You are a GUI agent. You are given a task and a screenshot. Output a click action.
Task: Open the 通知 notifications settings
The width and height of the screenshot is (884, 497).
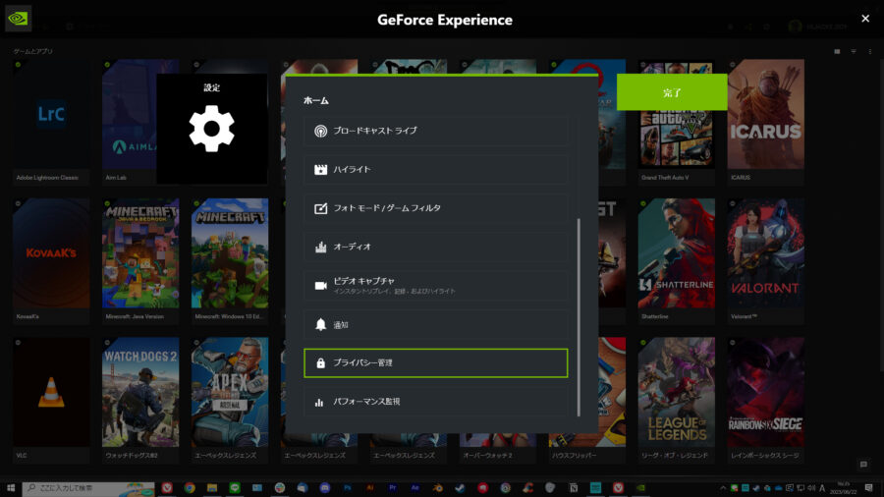pos(435,324)
